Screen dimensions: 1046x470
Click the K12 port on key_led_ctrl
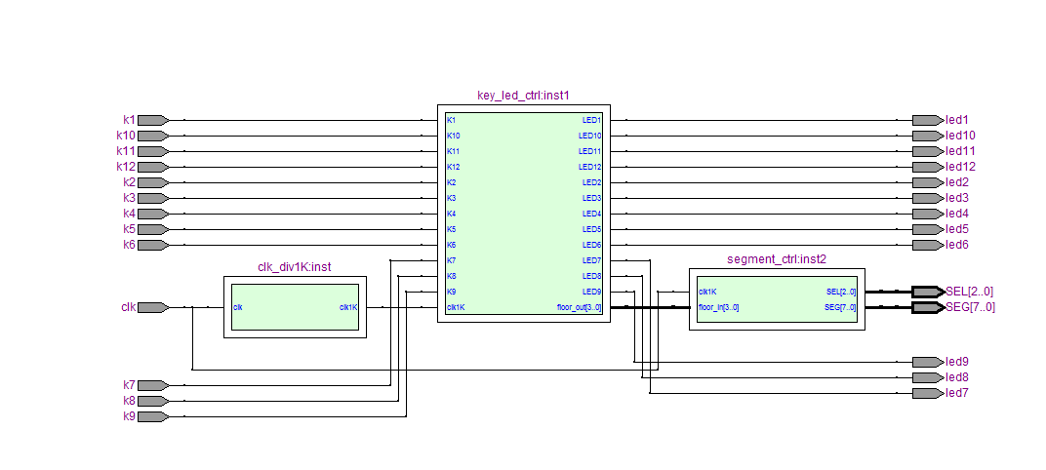tap(454, 167)
